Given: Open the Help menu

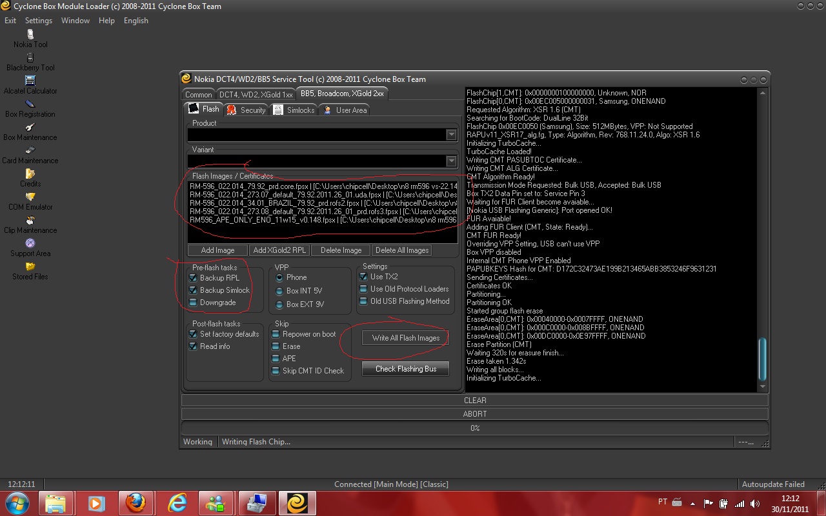Looking at the screenshot, I should [x=106, y=21].
